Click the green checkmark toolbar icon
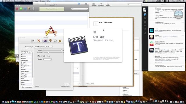186x104 pixels. 21,9
